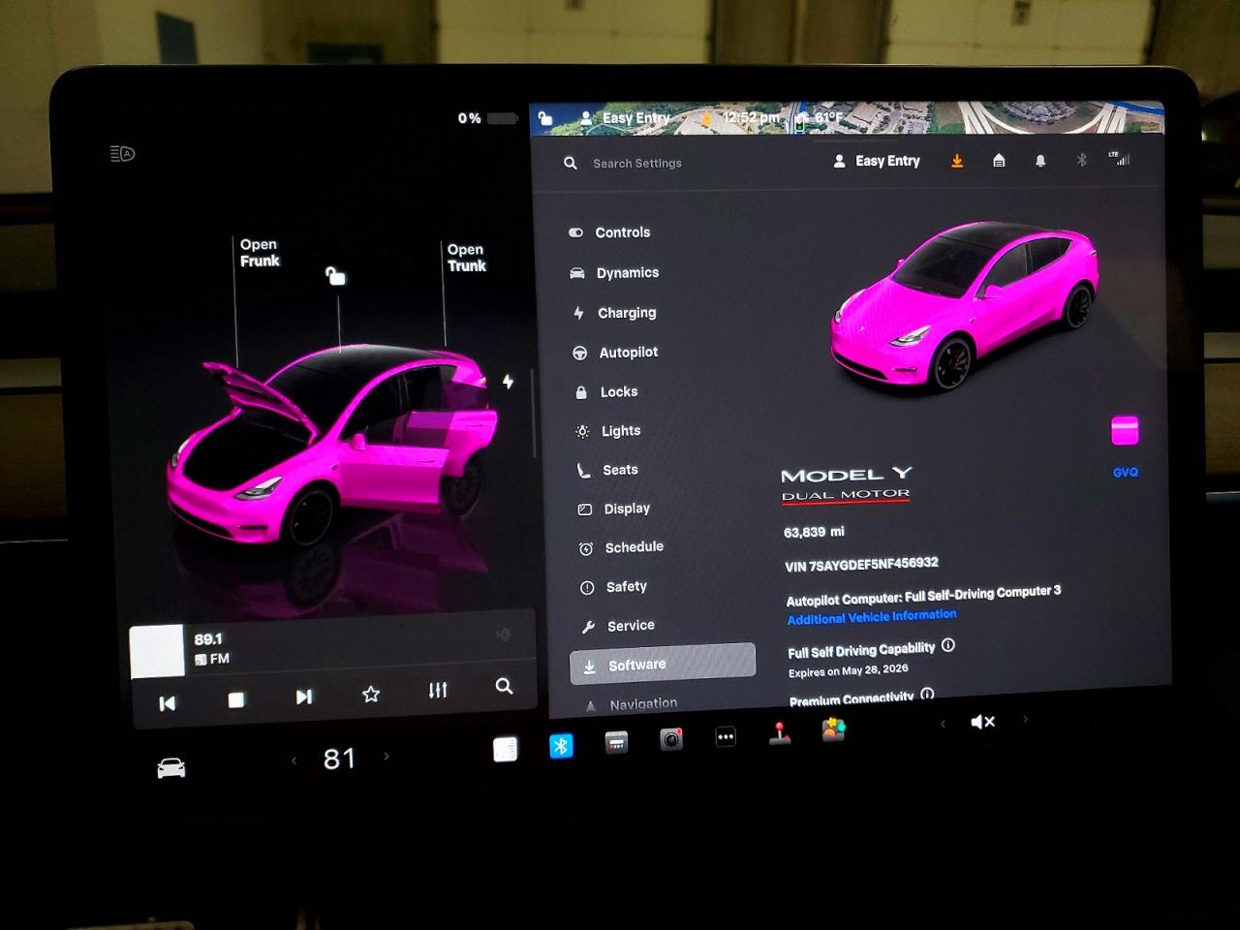This screenshot has height=930, width=1240.
Task: Open Dynamics settings
Action: pos(627,273)
